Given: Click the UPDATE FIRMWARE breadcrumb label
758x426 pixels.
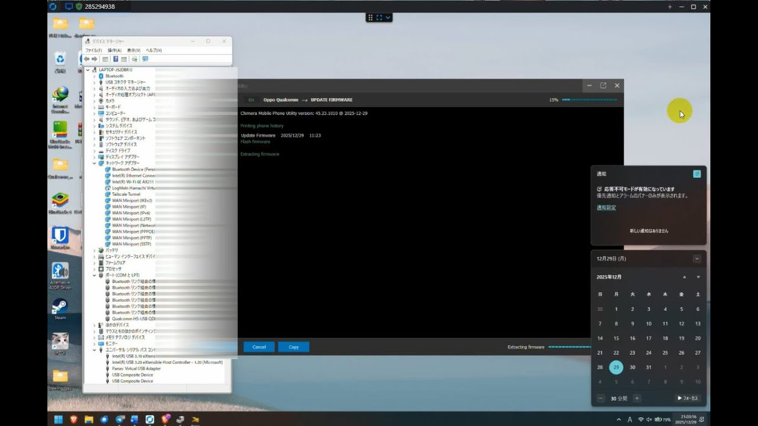Looking at the screenshot, I should pos(332,100).
